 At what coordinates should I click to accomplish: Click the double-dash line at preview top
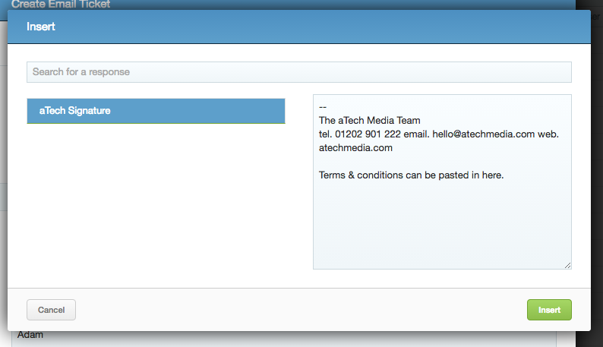(323, 107)
